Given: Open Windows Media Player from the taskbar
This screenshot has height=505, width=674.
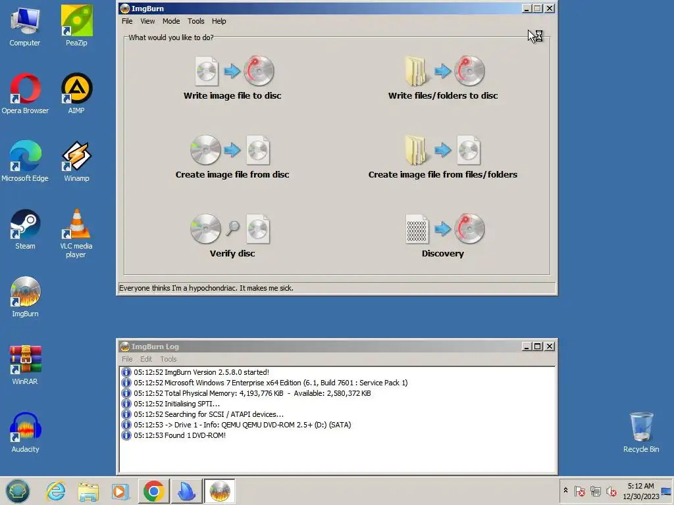Looking at the screenshot, I should click(x=120, y=491).
